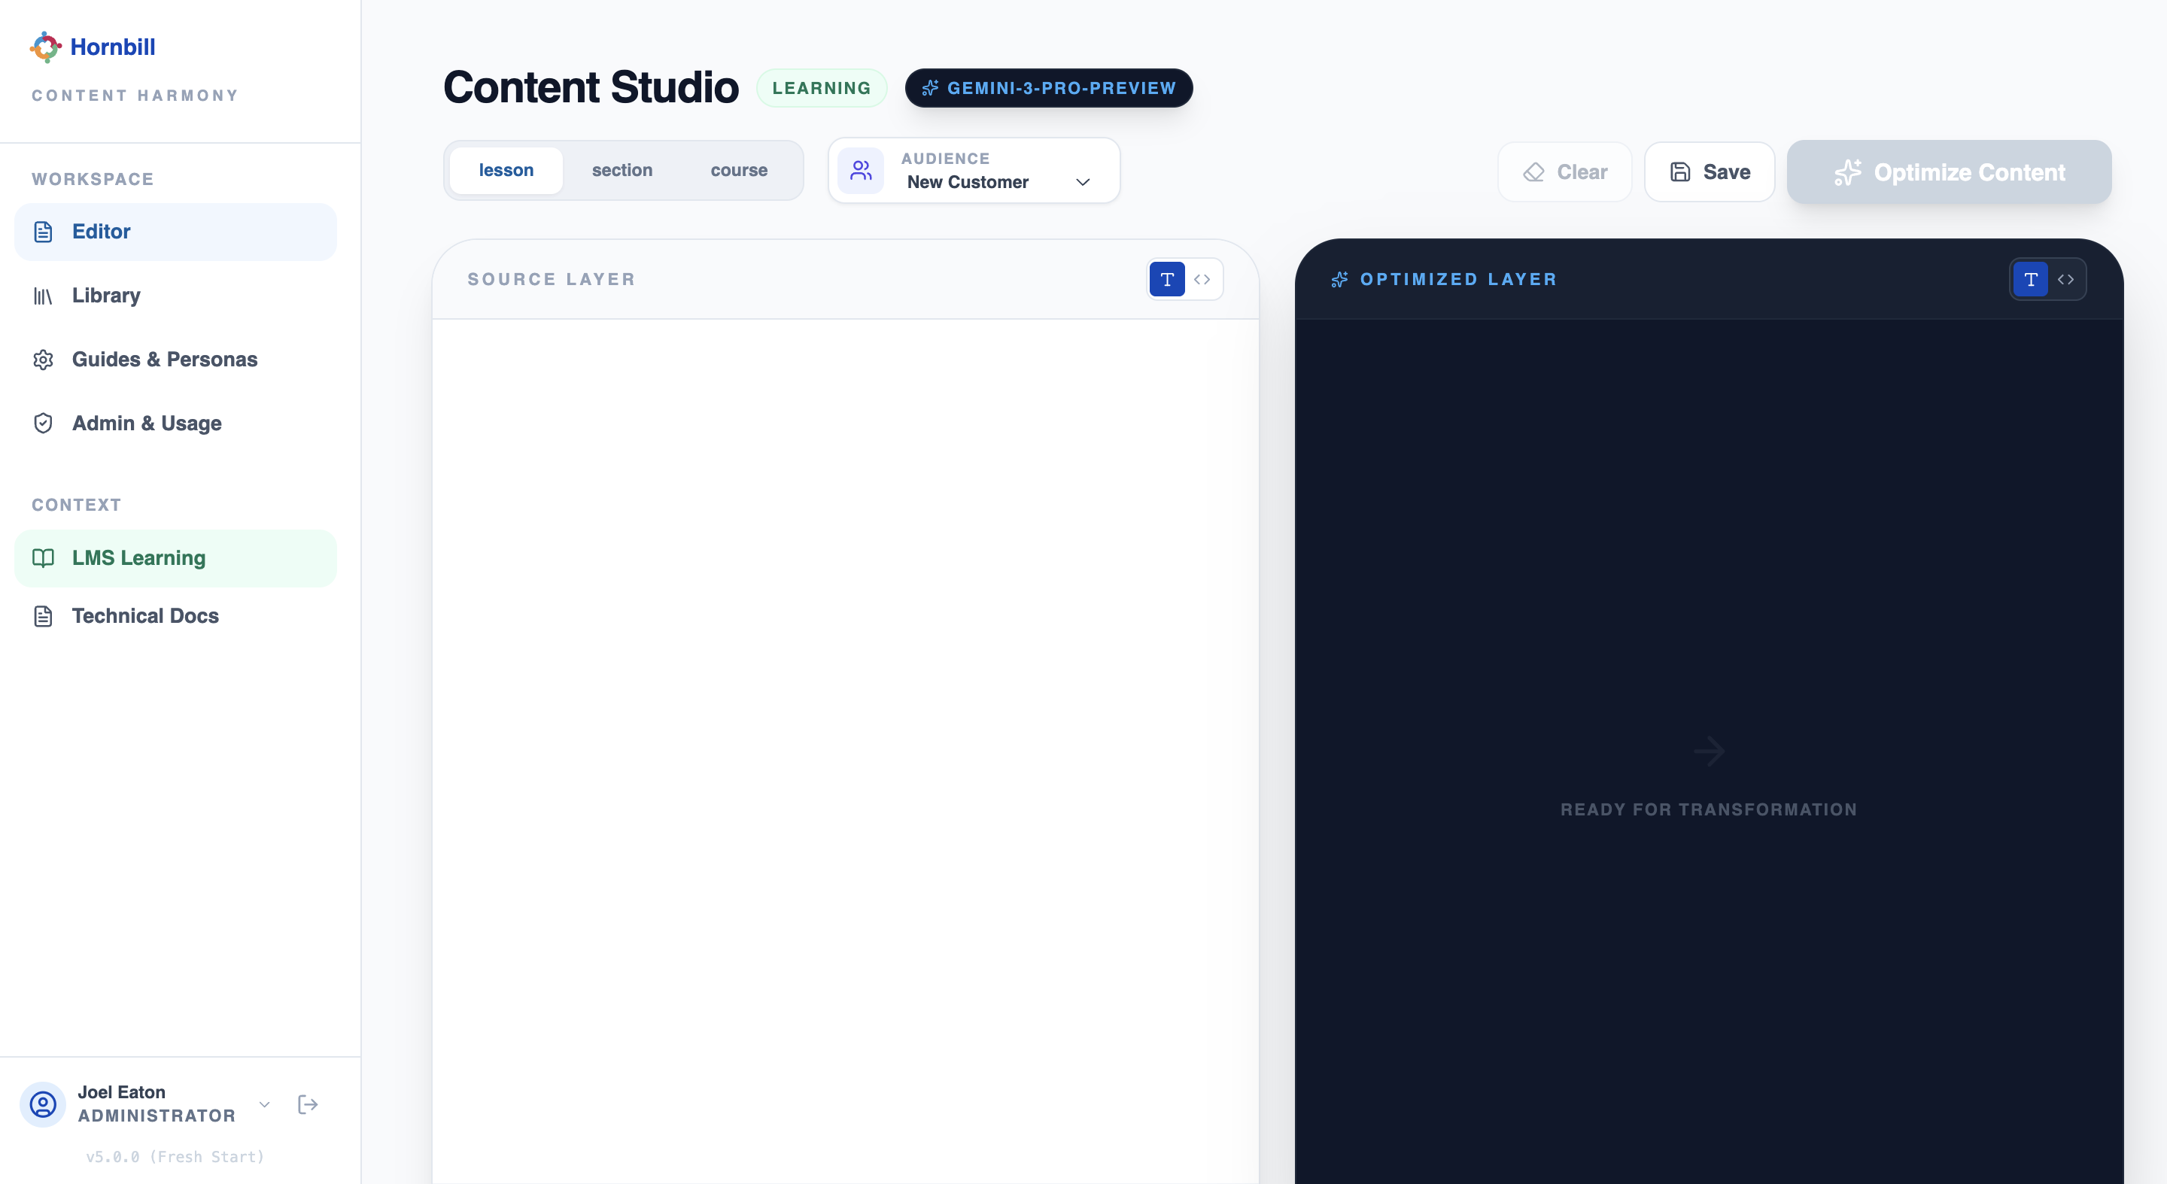
Task: Click the audience people icon
Action: tap(861, 170)
